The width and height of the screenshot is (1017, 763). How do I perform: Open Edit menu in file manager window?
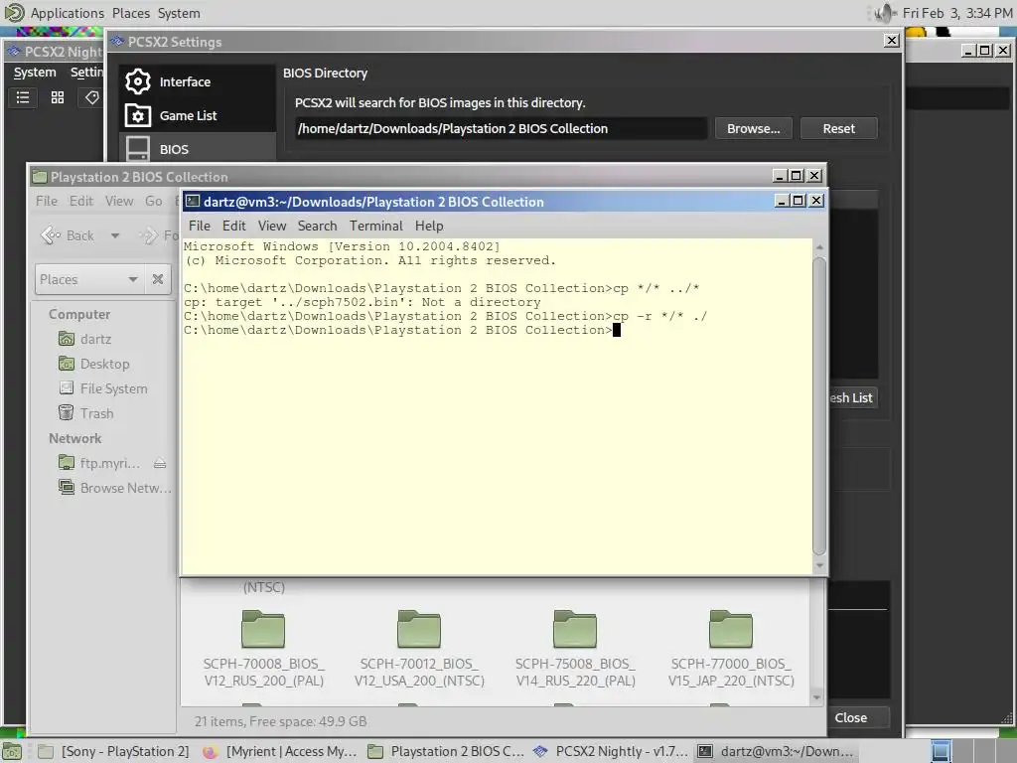pyautogui.click(x=81, y=201)
